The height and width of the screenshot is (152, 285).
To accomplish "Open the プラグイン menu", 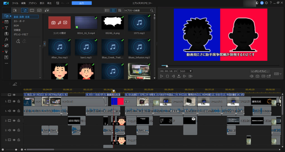I will (x=33, y=3).
